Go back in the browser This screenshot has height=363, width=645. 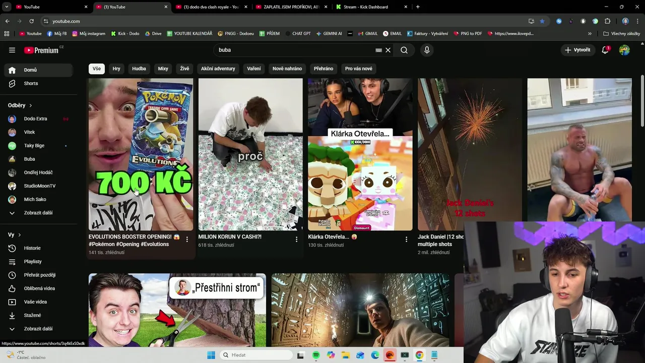pos(7,21)
